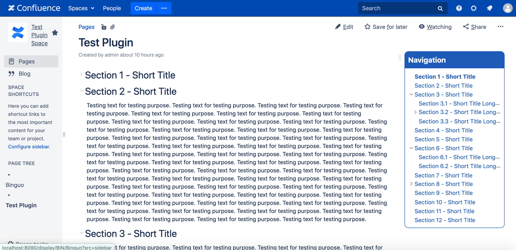Viewport: 516px width, 250px height.
Task: Open the Create more options ellipsis
Action: [x=164, y=8]
